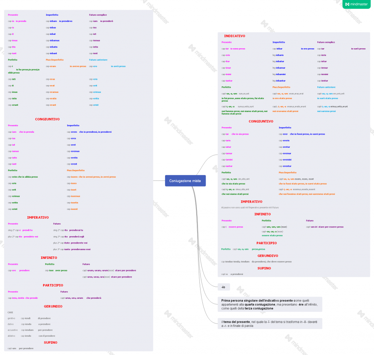Click the green 'essere stato preso' text
The width and height of the screenshot is (374, 355).
[x=272, y=235]
